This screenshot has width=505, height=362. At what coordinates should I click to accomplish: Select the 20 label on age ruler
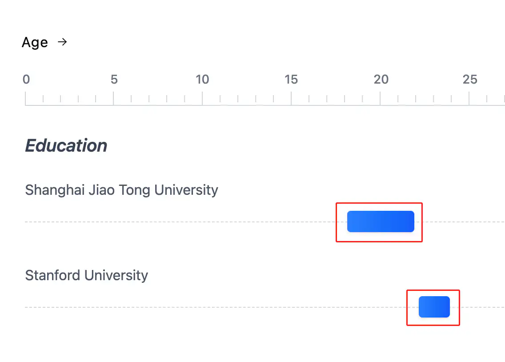pyautogui.click(x=381, y=80)
